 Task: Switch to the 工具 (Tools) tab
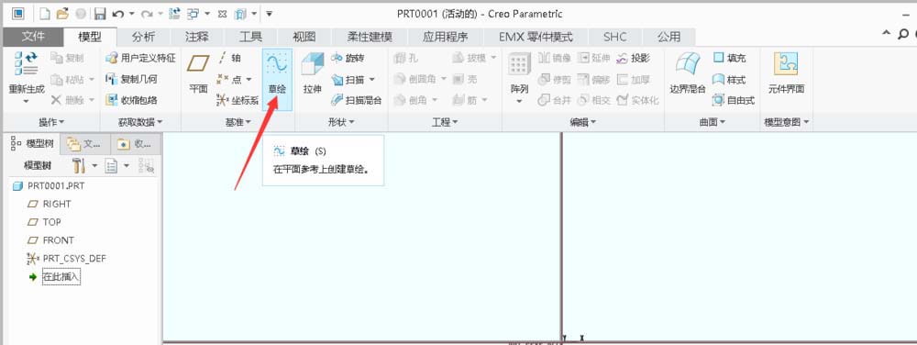[x=250, y=37]
